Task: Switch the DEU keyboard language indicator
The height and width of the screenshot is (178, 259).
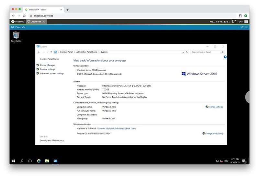Action: tap(226, 161)
